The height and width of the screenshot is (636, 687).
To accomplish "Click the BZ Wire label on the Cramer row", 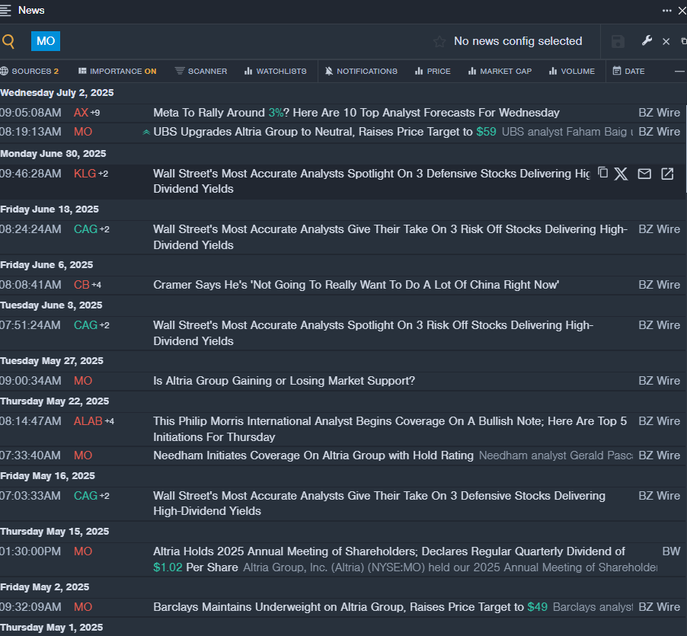I will [x=660, y=285].
